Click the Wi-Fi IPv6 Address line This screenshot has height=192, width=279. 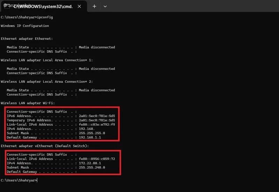pos(61,116)
